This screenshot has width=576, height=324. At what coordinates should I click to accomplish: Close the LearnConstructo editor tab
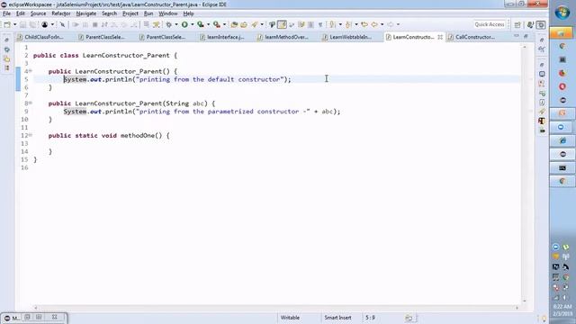(440, 37)
